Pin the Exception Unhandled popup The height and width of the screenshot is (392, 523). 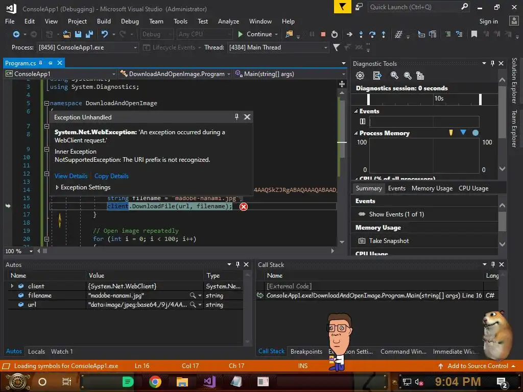pyautogui.click(x=236, y=117)
